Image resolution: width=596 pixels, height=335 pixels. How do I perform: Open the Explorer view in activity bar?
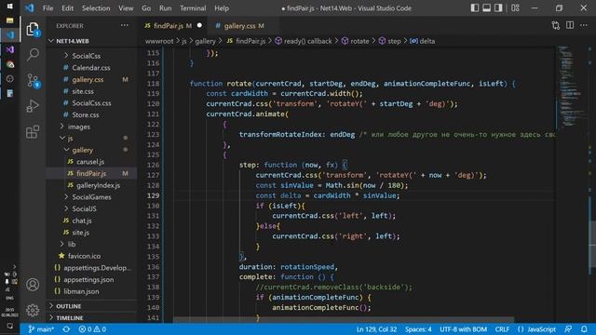click(33, 29)
